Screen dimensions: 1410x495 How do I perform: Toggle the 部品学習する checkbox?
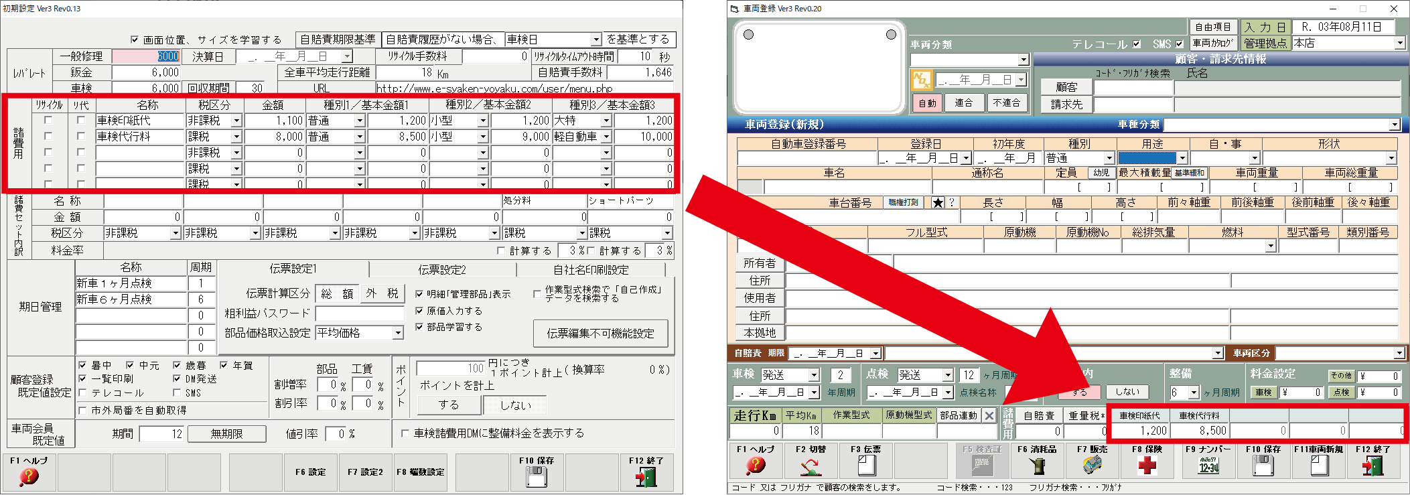coord(419,327)
